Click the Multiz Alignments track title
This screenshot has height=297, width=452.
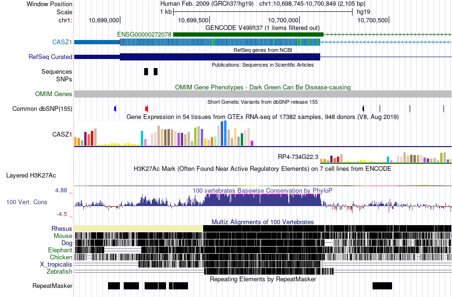click(263, 222)
